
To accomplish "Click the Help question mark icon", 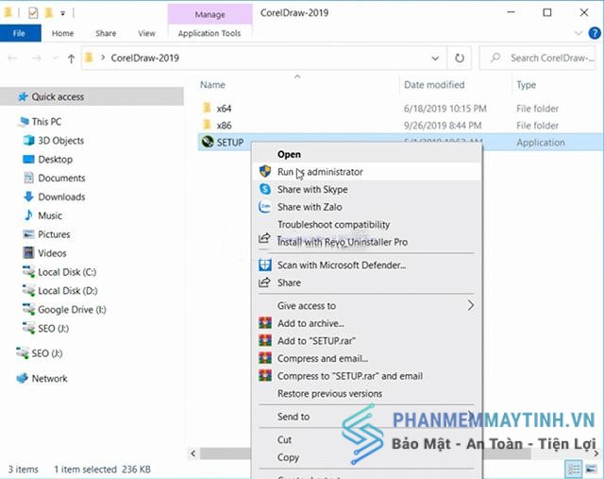I will click(x=595, y=33).
